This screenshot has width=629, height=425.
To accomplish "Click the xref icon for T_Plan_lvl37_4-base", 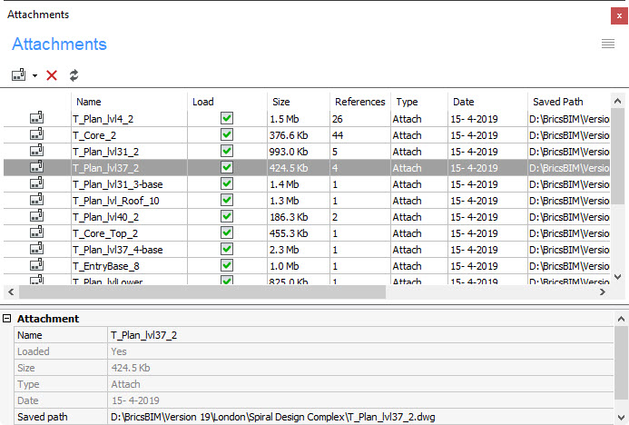I will 37,249.
